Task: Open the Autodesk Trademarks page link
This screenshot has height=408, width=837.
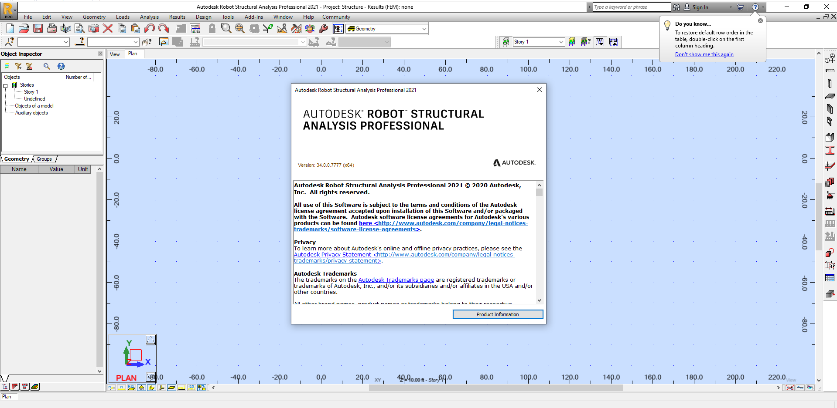Action: coord(396,280)
